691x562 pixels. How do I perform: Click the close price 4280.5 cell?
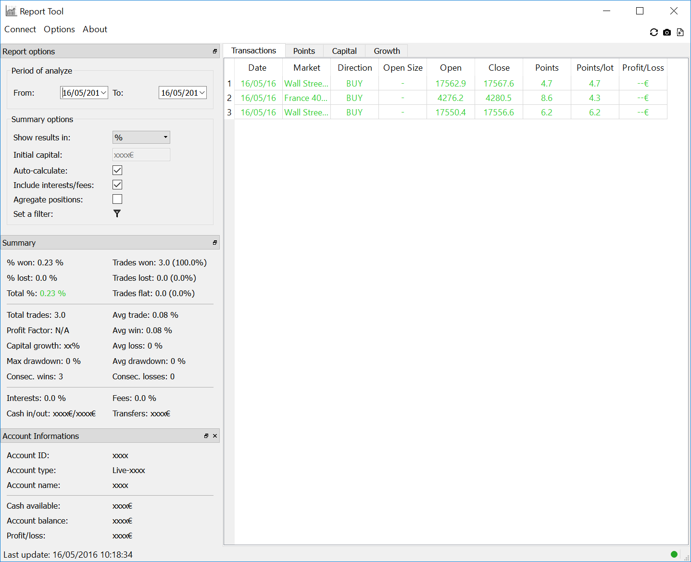pyautogui.click(x=499, y=98)
